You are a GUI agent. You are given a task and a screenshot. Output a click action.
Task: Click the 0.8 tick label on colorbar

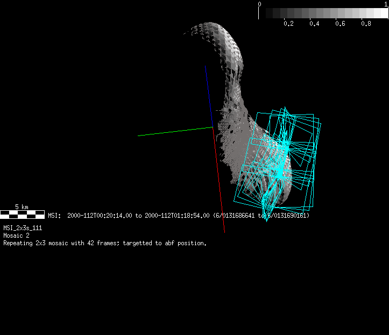366,24
